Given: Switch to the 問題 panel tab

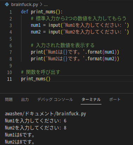Looking at the screenshot, I should pyautogui.click(x=9, y=99).
